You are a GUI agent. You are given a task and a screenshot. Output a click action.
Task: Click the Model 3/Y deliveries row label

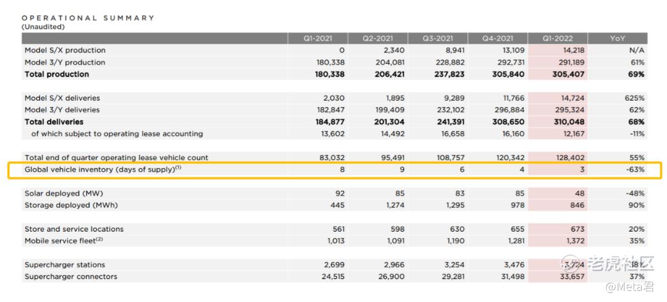(x=62, y=110)
